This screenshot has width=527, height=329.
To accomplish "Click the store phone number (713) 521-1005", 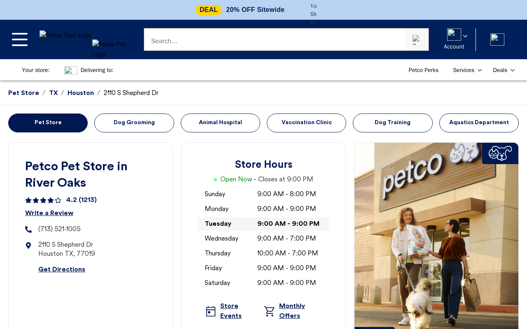I will pos(59,229).
